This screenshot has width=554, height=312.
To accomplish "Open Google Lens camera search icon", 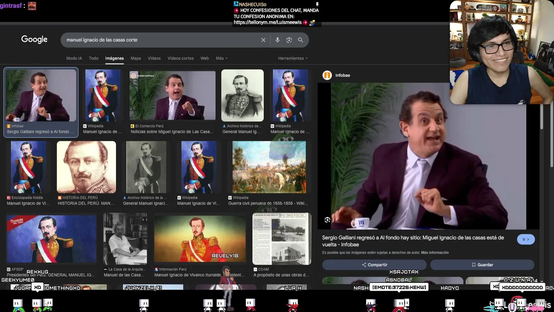I will (x=289, y=40).
